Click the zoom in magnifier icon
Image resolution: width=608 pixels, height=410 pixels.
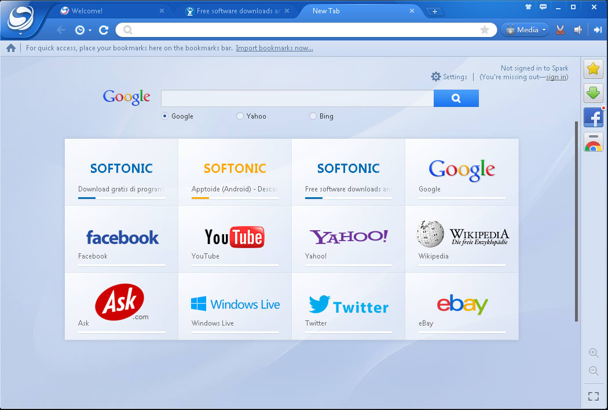593,353
